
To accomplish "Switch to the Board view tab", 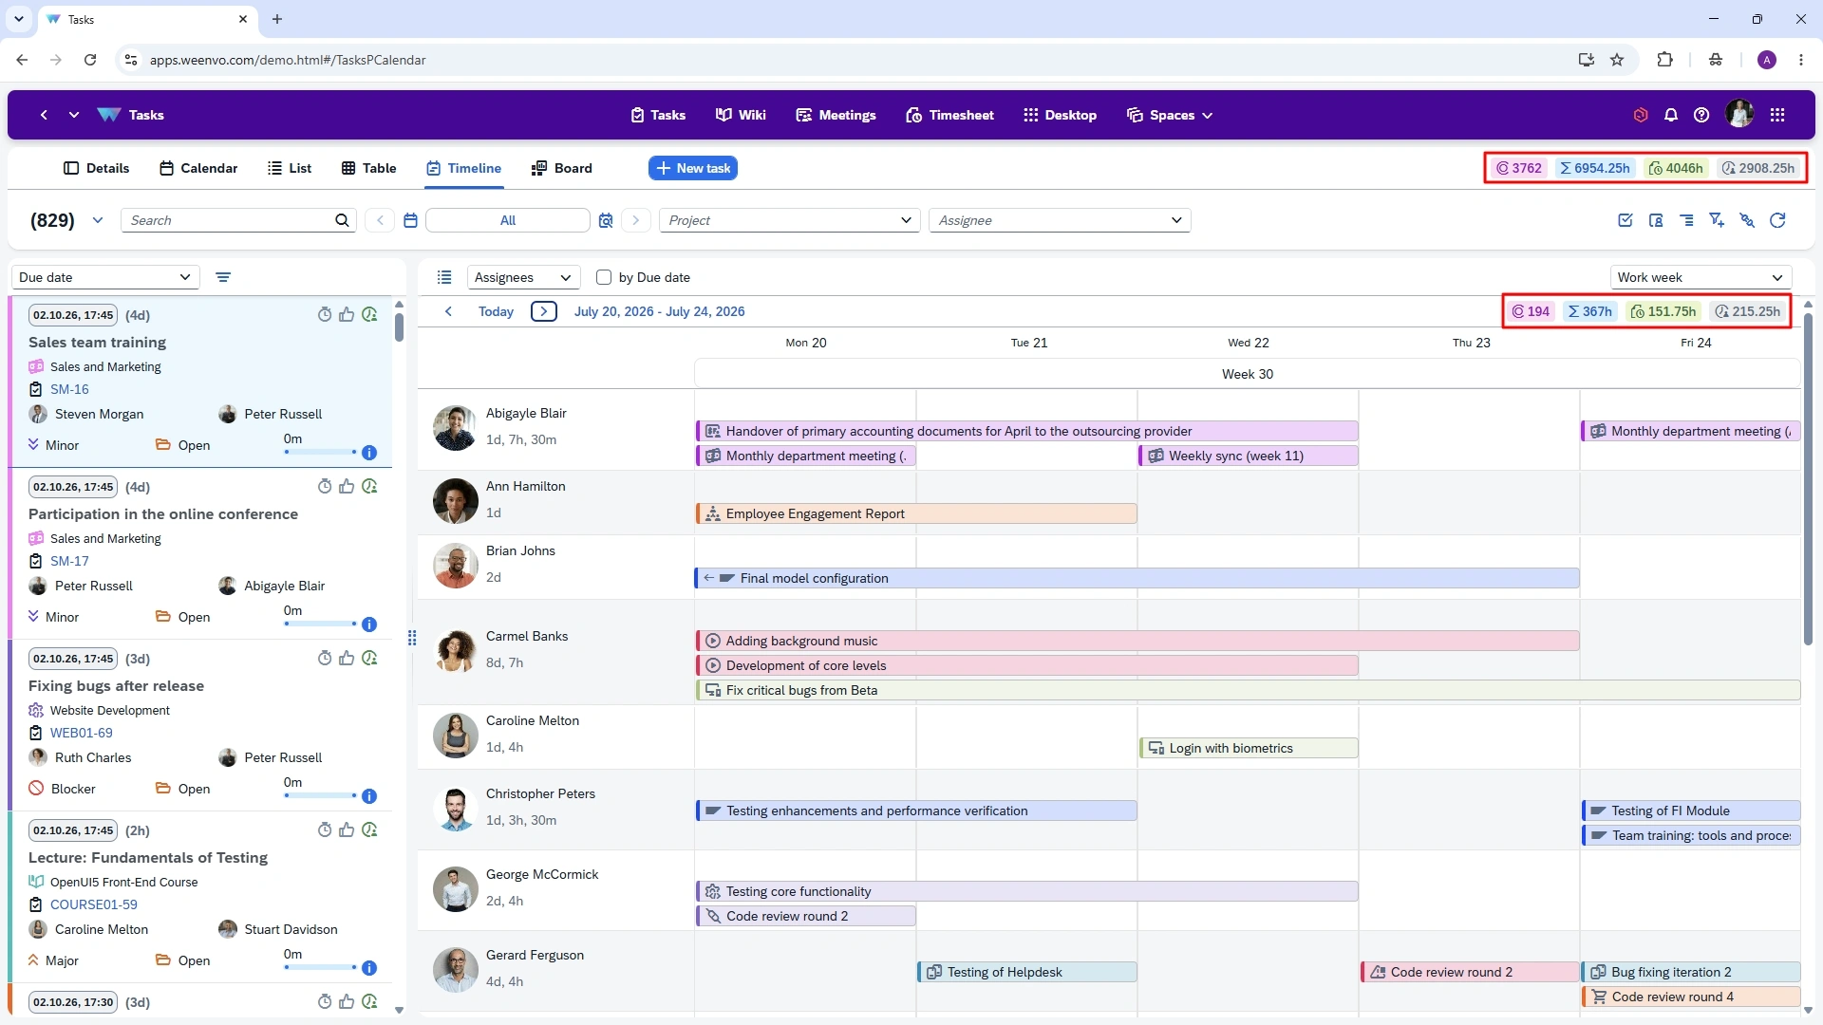I will [562, 168].
